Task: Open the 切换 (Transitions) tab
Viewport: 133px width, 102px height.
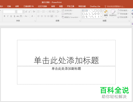Action: click(x=9, y=6)
